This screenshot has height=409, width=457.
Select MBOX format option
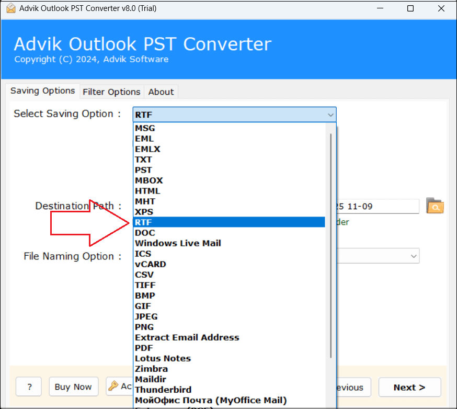[x=229, y=181]
